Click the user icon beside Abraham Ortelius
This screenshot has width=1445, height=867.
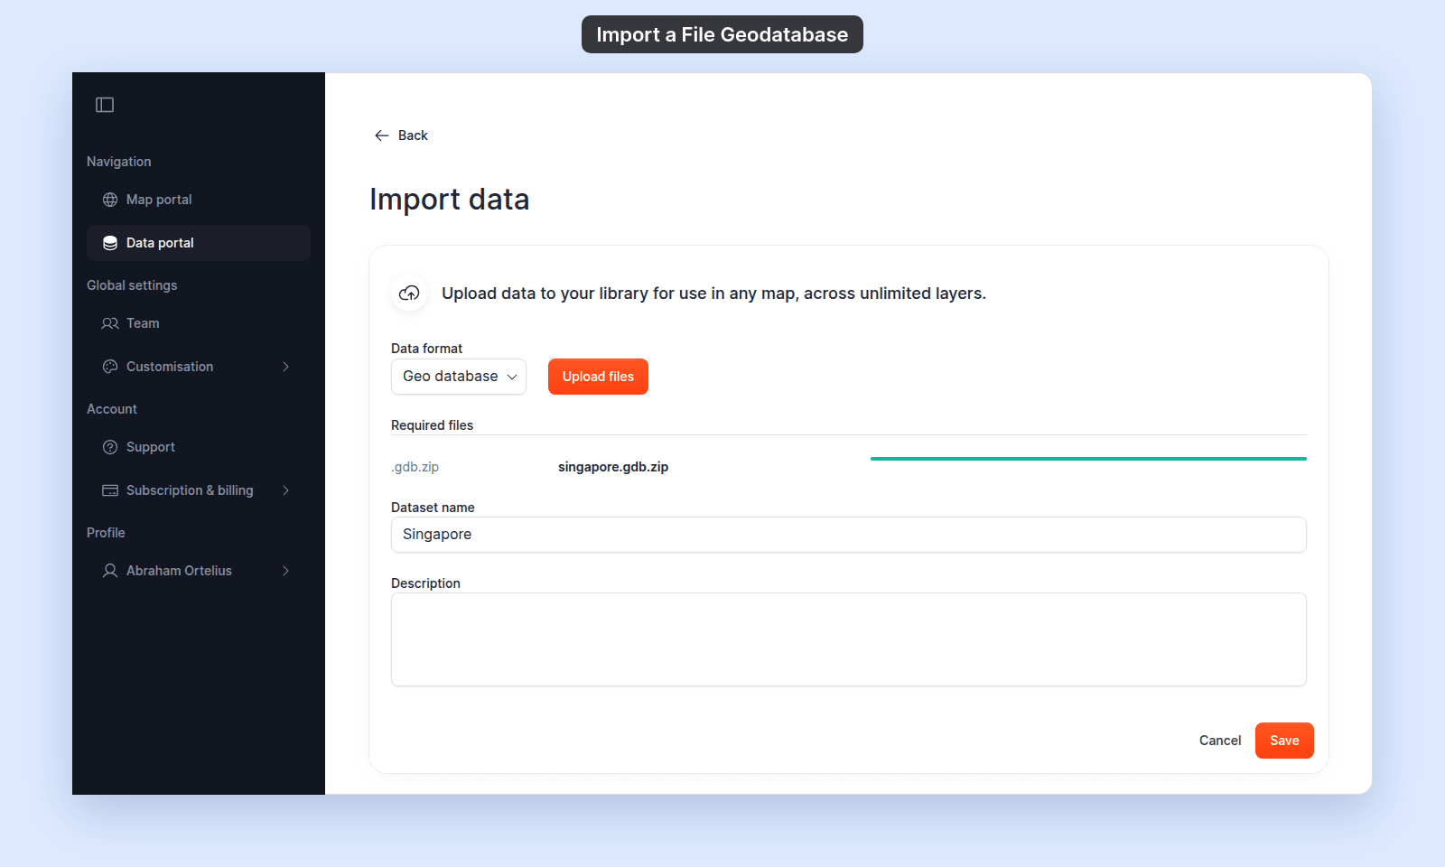point(110,571)
